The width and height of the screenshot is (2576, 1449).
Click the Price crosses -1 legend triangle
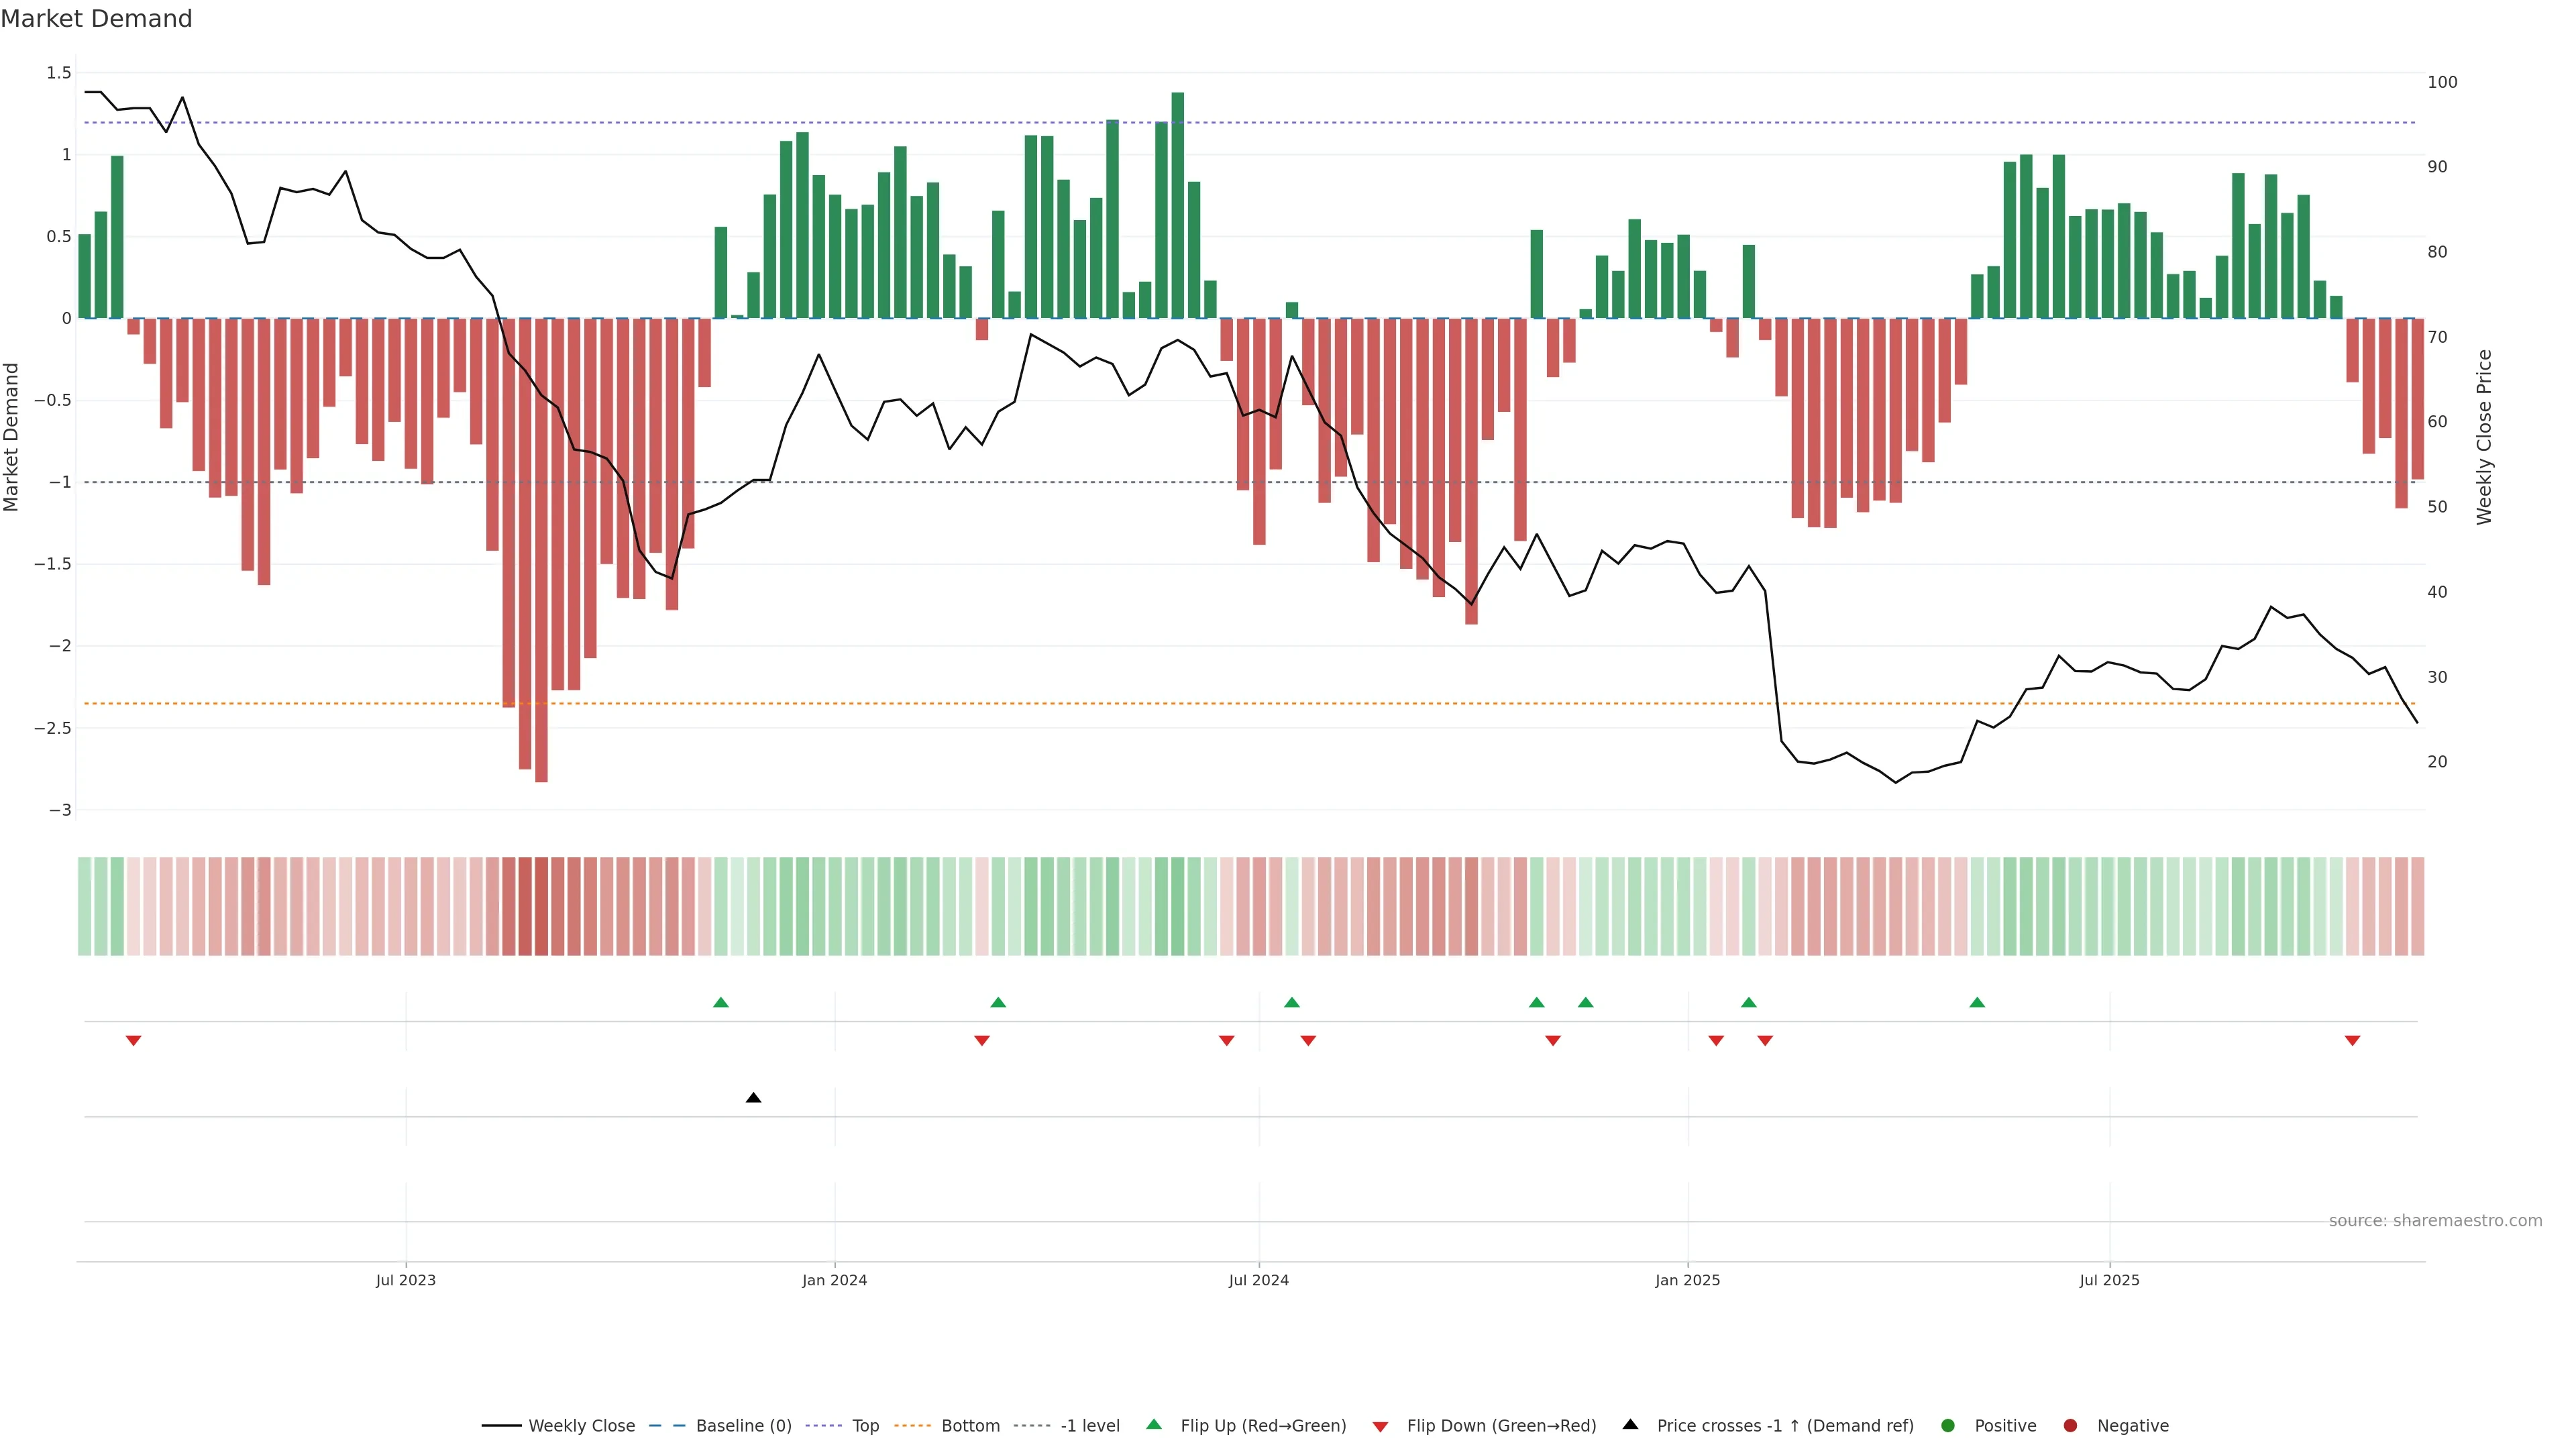click(1630, 1424)
